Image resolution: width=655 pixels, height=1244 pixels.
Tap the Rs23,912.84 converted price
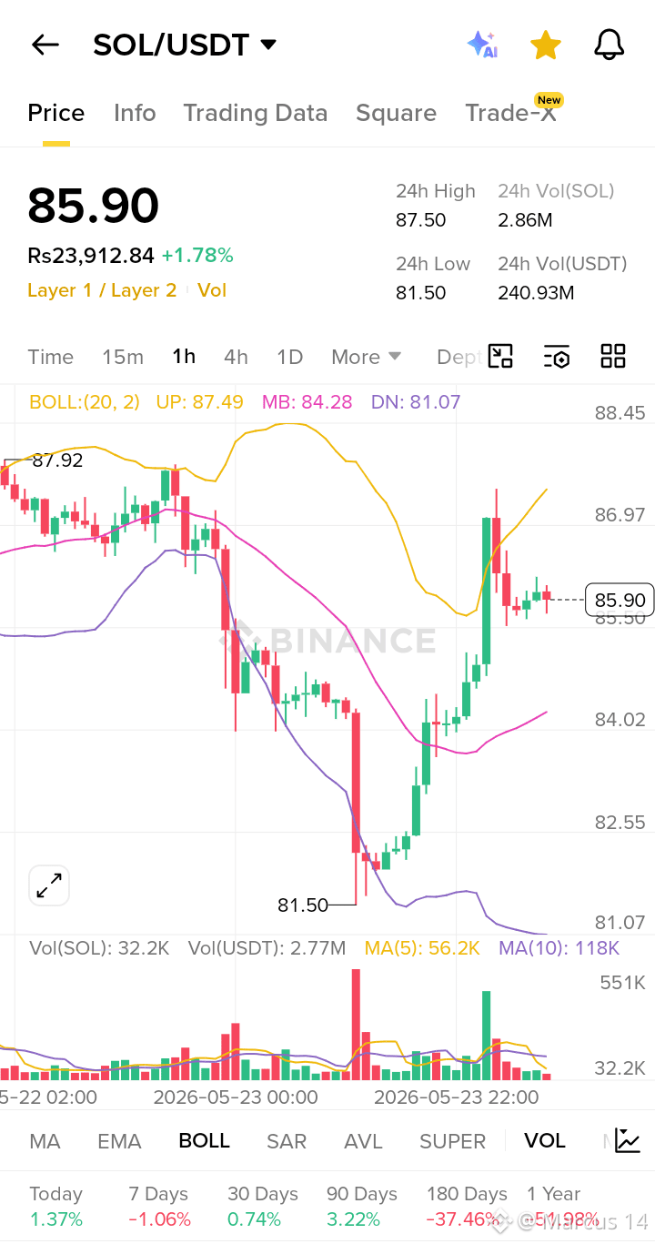(91, 256)
